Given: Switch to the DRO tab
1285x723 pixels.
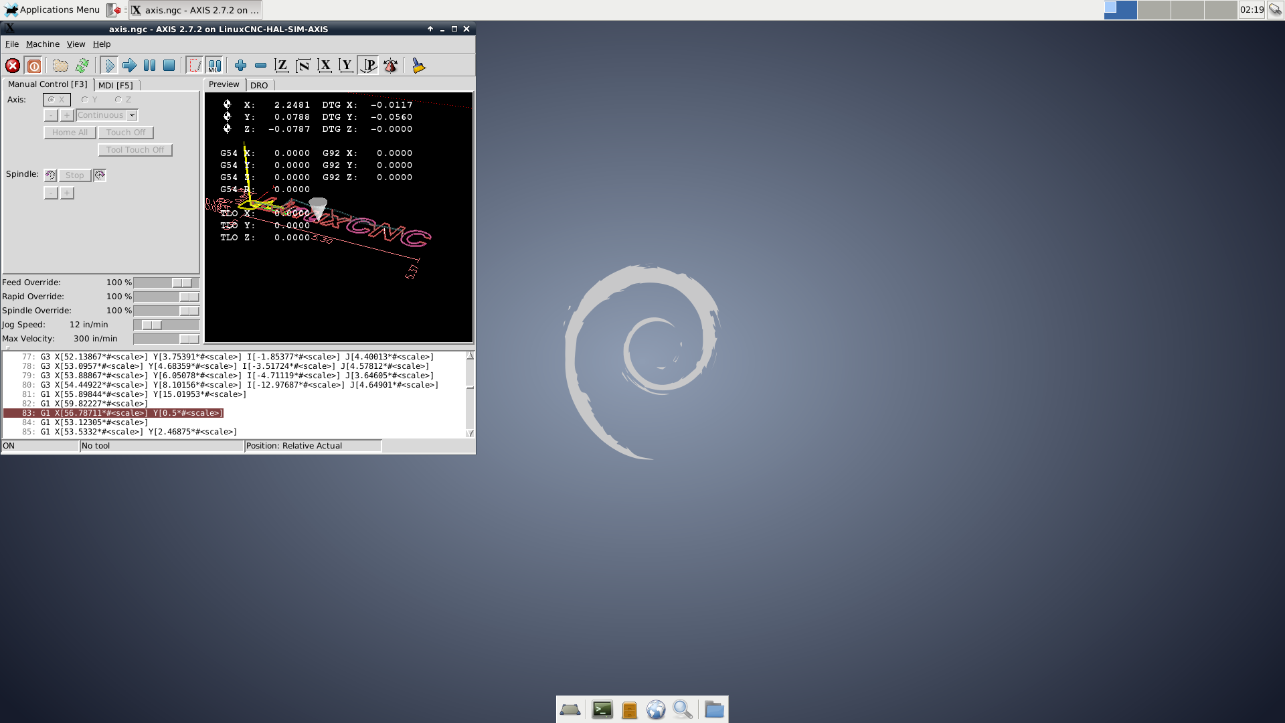Looking at the screenshot, I should pyautogui.click(x=259, y=85).
